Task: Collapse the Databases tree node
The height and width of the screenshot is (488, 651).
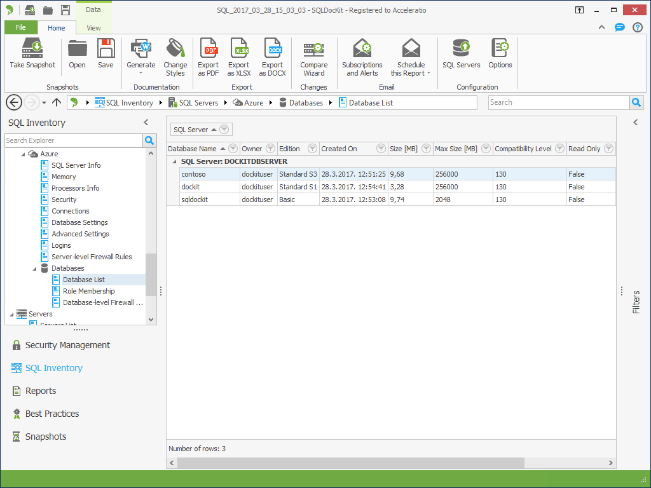Action: (34, 269)
